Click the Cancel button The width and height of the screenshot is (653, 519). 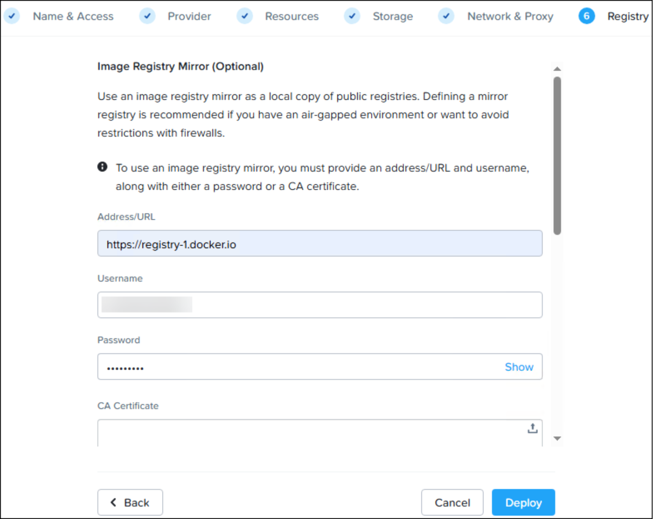452,502
